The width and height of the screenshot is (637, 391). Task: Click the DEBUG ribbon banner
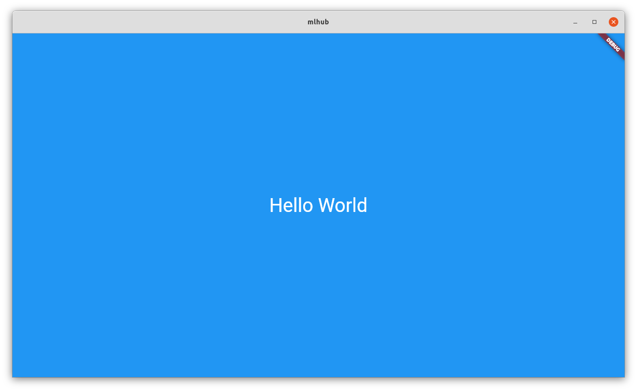point(613,44)
